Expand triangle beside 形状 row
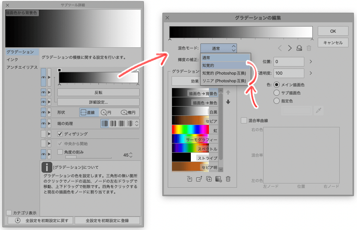357x230 pixels. click(x=49, y=112)
